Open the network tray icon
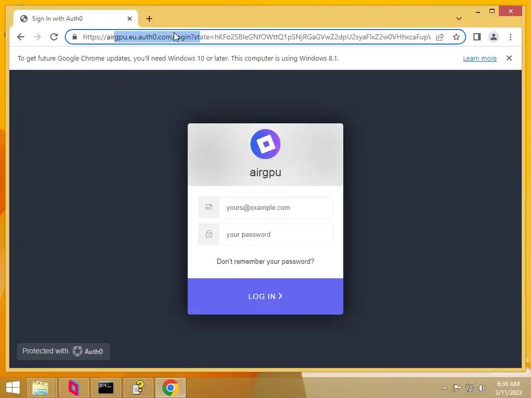 [470, 388]
